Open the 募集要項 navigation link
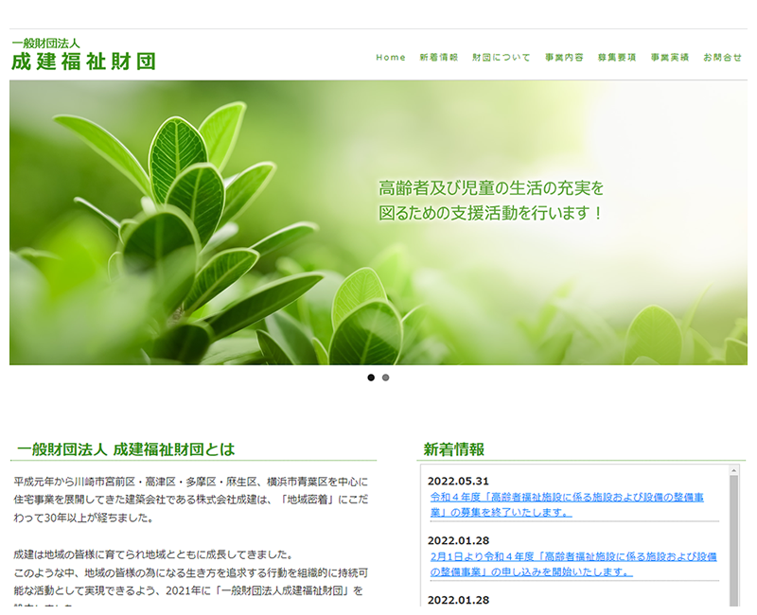Screen dimensions: 757x615 point(617,58)
